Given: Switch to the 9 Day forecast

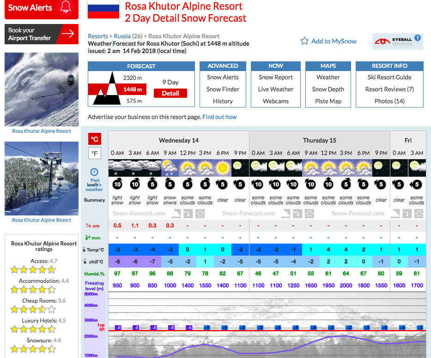Looking at the screenshot, I should pos(170,82).
